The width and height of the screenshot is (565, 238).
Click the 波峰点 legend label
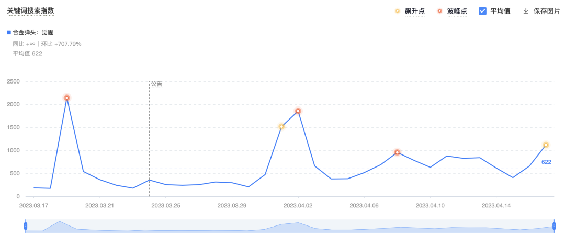(x=457, y=11)
